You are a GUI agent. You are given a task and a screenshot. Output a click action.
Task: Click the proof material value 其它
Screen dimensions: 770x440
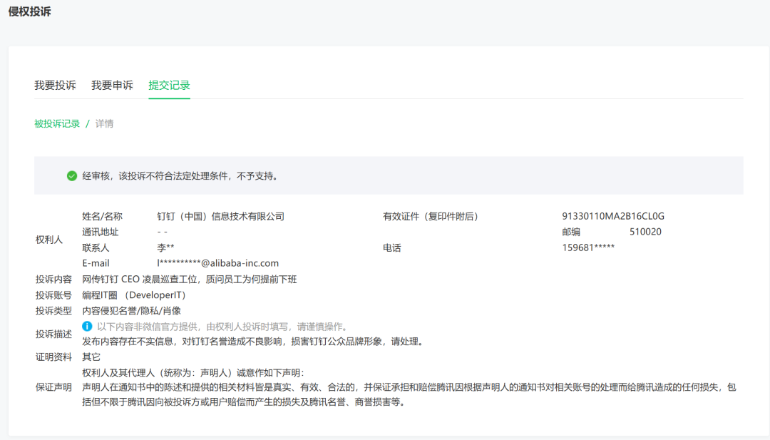[91, 357]
